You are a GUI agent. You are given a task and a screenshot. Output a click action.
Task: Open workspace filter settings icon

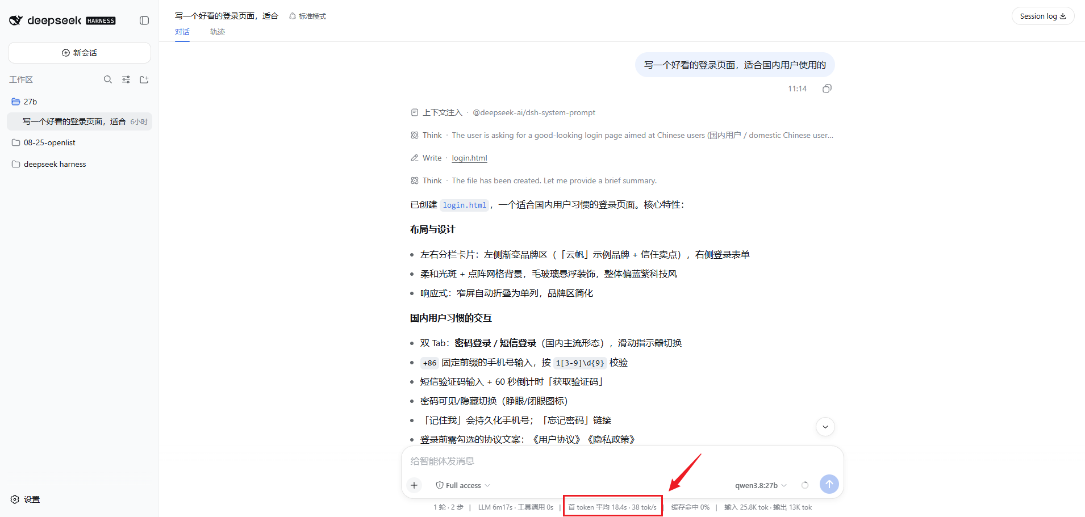pos(126,79)
